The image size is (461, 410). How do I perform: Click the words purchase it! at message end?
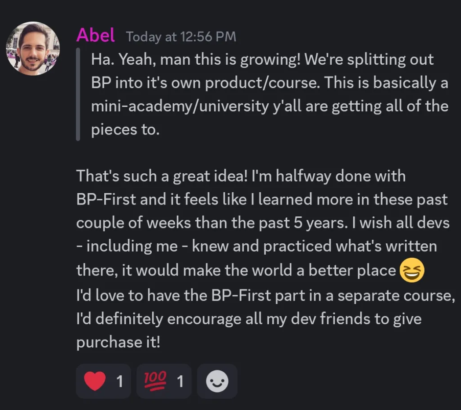pos(118,342)
